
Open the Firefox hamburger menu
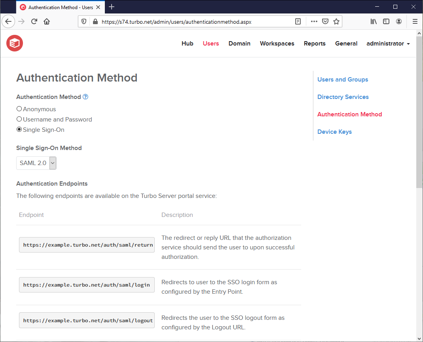click(x=415, y=21)
